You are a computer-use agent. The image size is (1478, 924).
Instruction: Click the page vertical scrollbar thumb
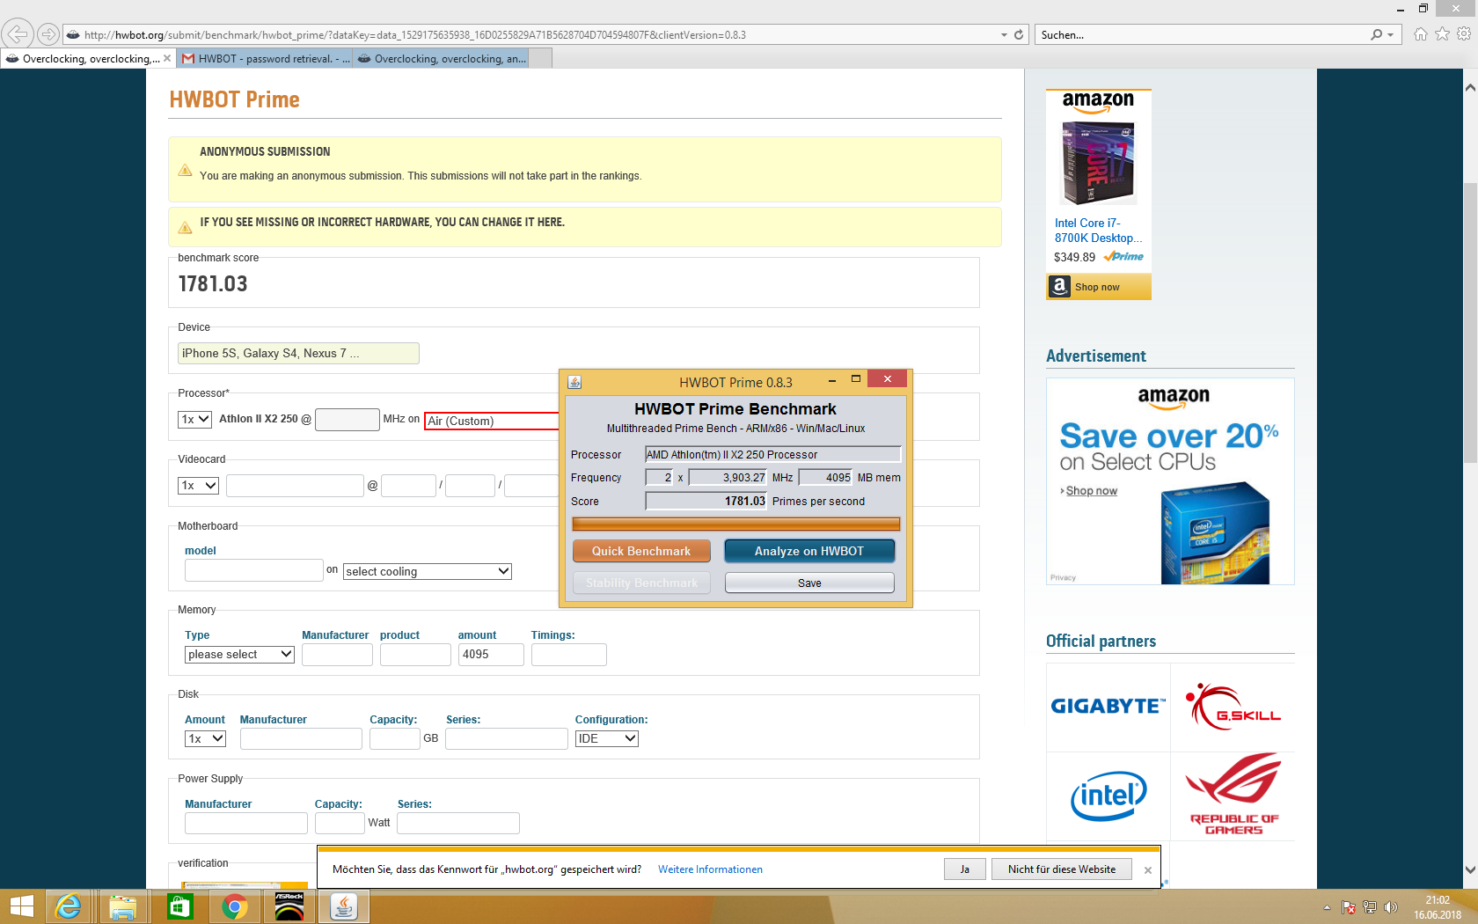coord(1470,321)
